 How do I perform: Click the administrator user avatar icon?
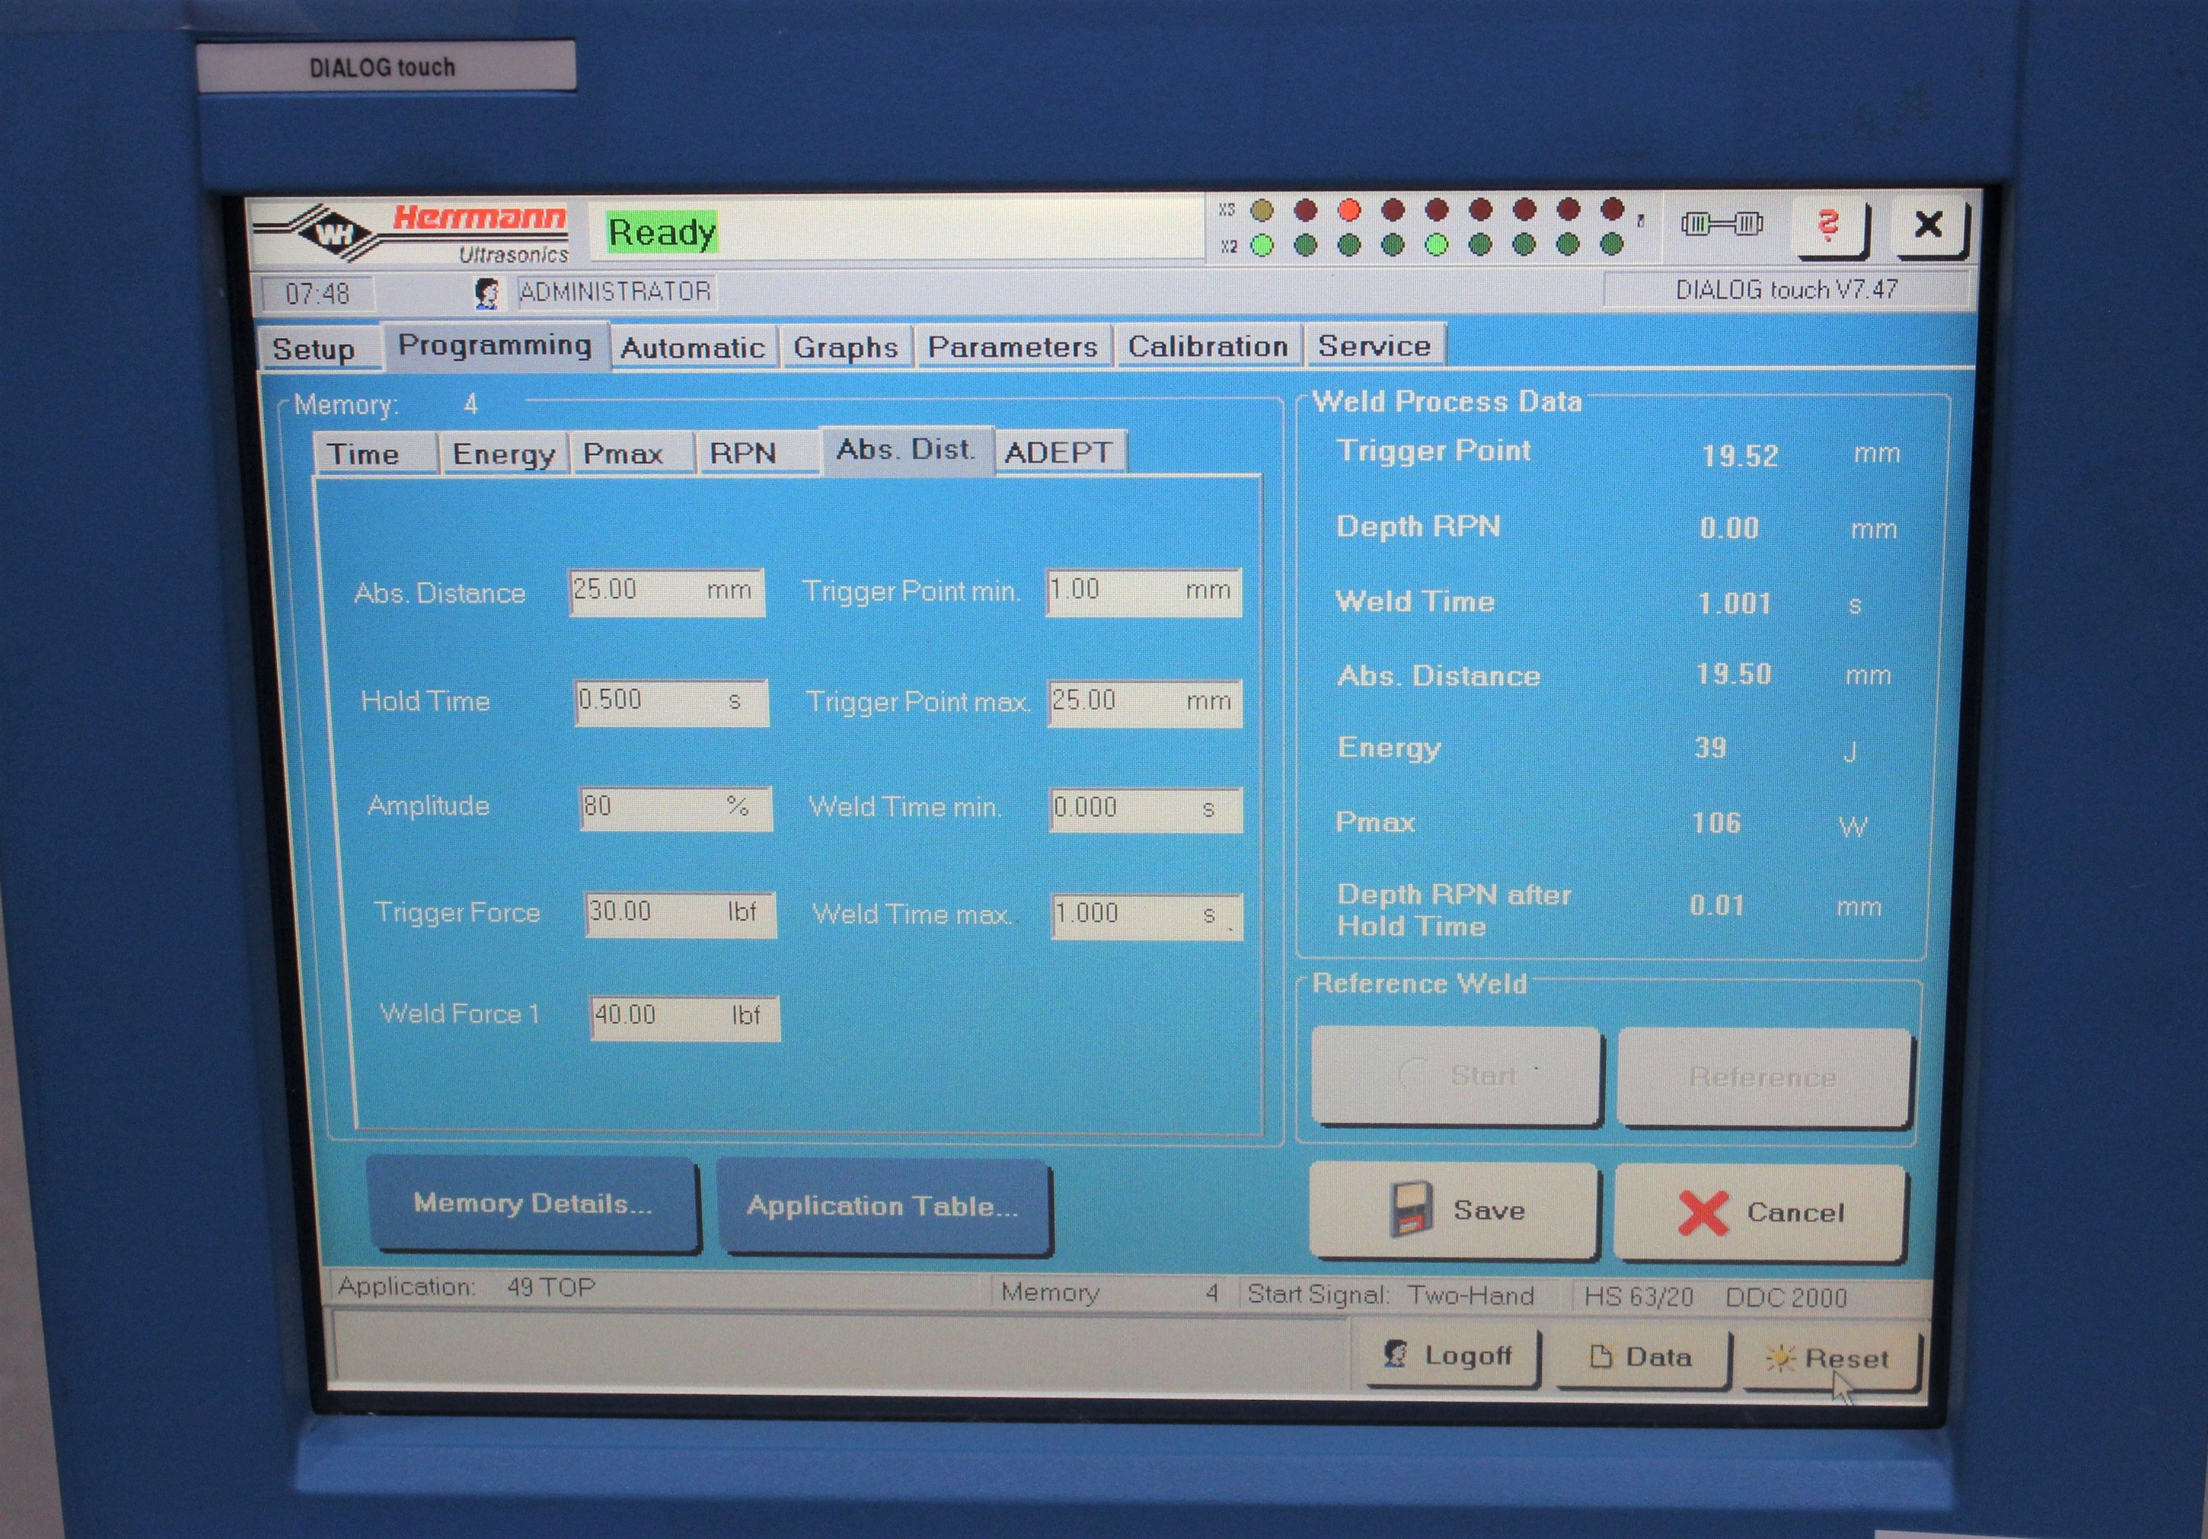pos(488,293)
